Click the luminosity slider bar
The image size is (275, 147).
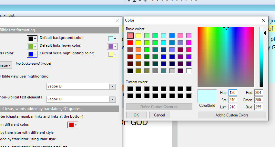[x=261, y=57]
